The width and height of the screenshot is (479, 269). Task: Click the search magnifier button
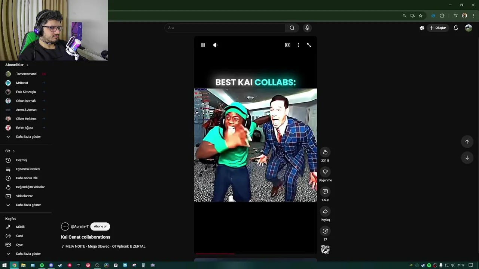292,28
